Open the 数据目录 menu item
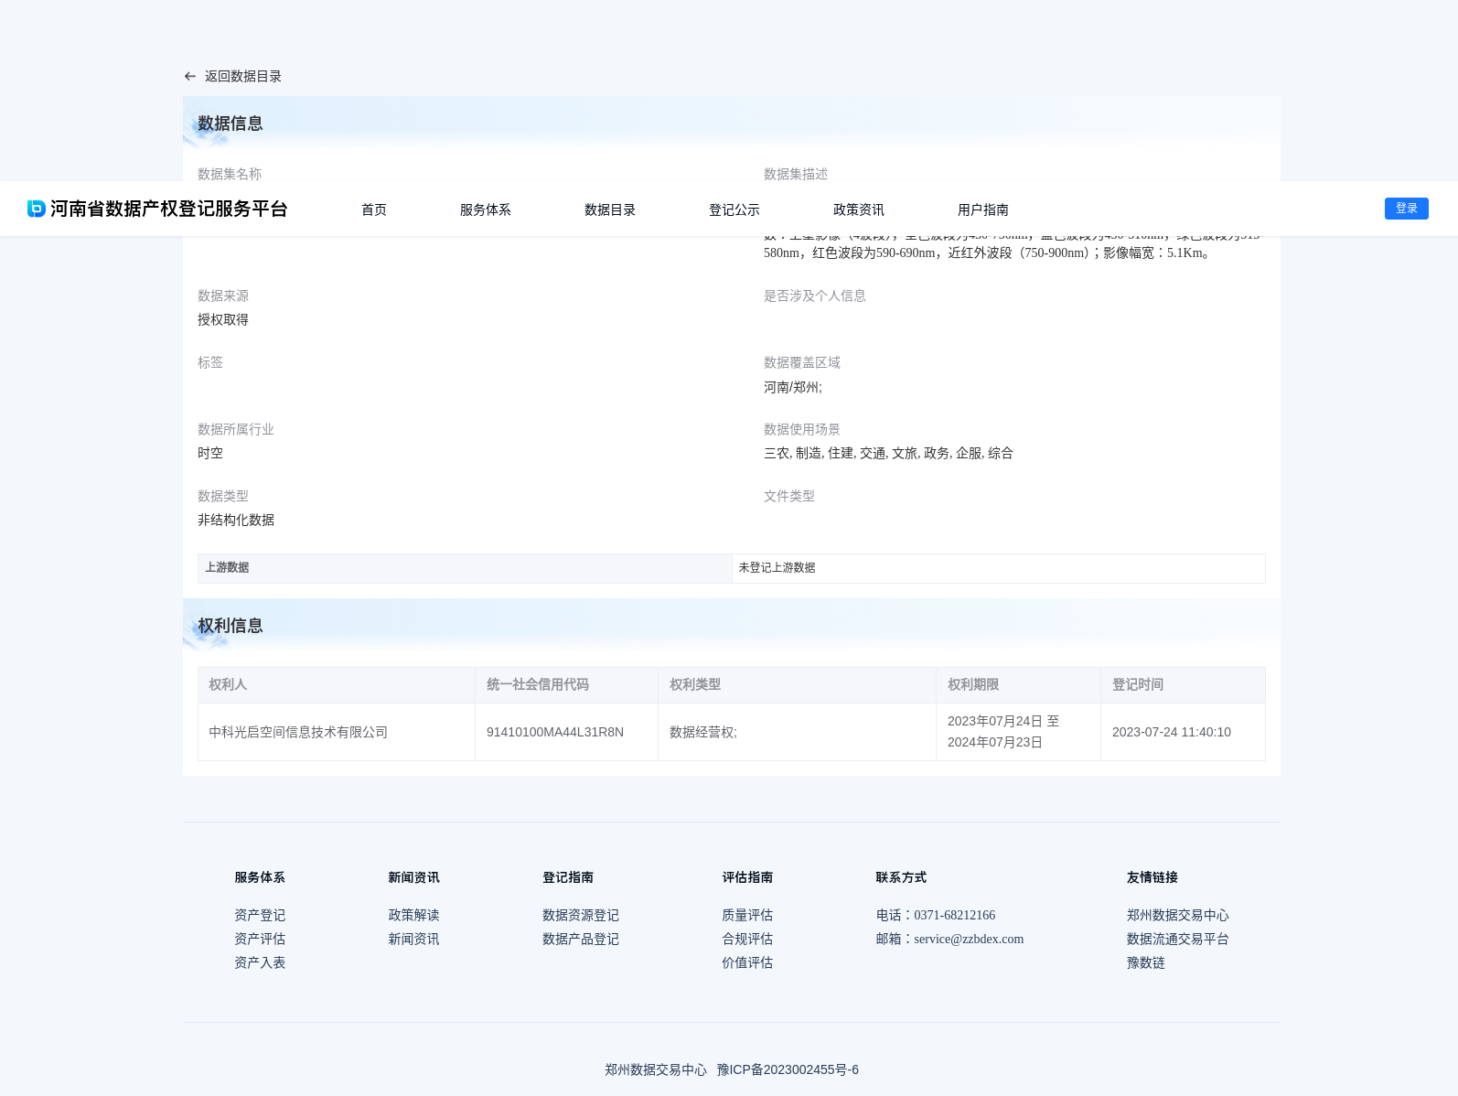This screenshot has width=1458, height=1096. pyautogui.click(x=610, y=210)
